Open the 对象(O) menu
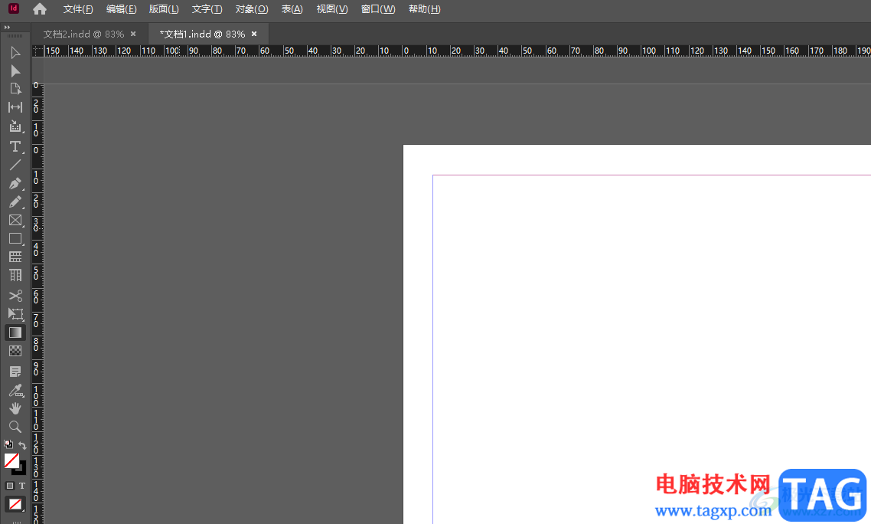This screenshot has height=524, width=871. (252, 9)
